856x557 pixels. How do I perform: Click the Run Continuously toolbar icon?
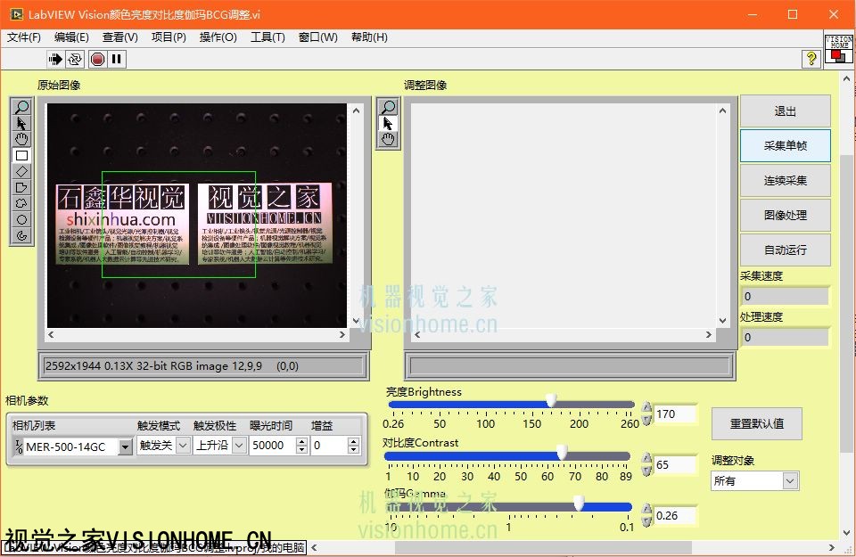[75, 59]
